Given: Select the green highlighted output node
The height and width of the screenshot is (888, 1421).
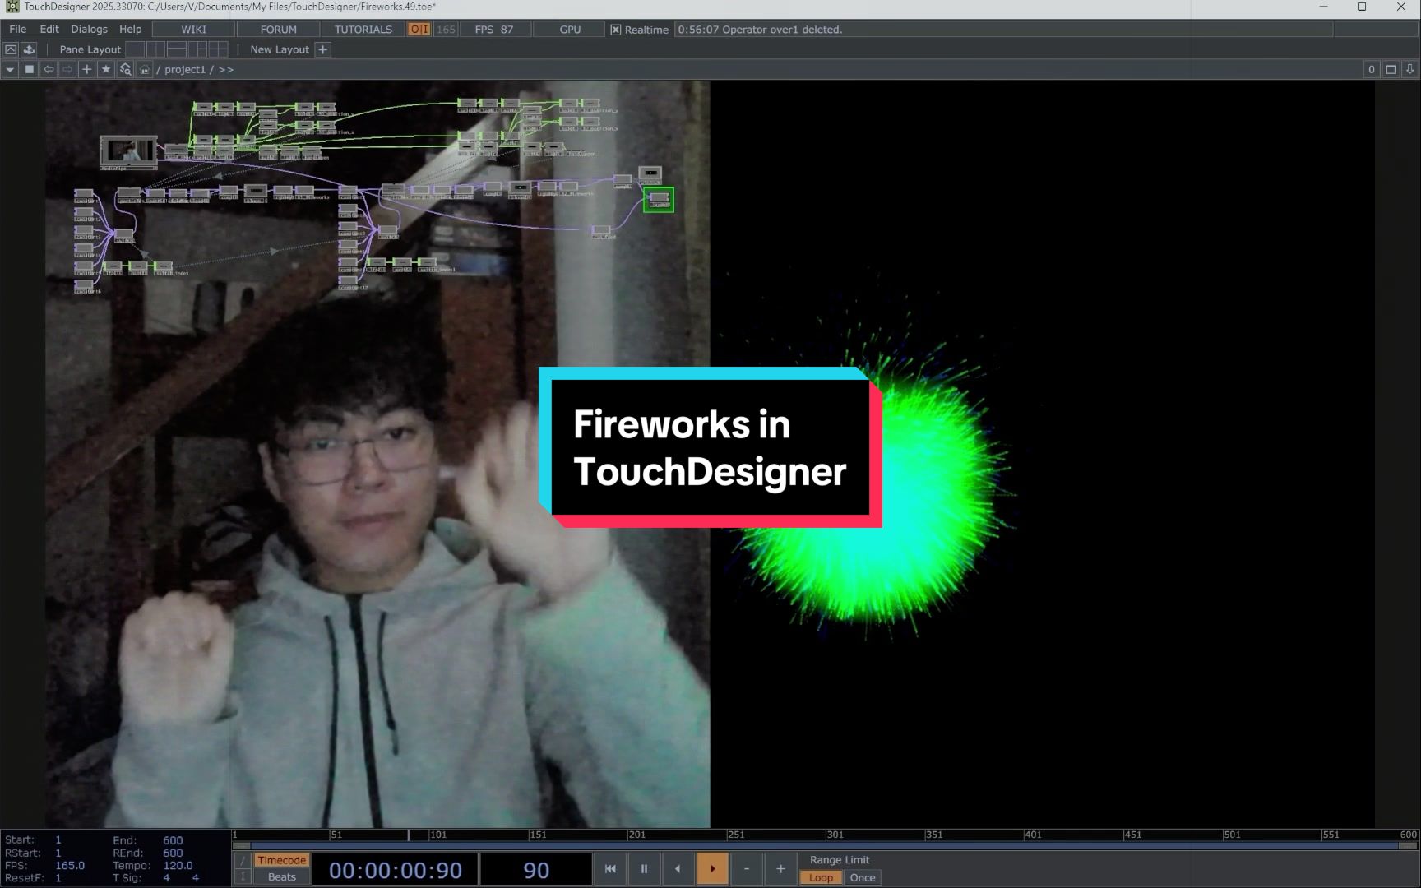Looking at the screenshot, I should (x=659, y=200).
